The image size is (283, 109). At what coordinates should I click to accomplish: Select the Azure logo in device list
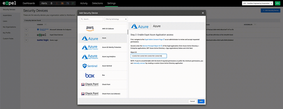pyautogui.click(x=90, y=38)
